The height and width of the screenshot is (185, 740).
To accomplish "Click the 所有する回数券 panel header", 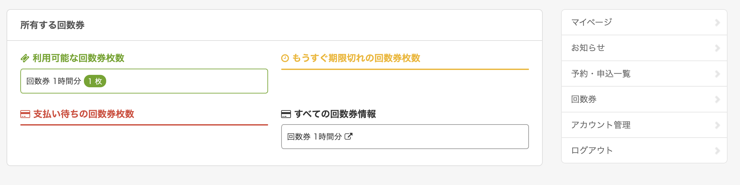I will tap(52, 25).
